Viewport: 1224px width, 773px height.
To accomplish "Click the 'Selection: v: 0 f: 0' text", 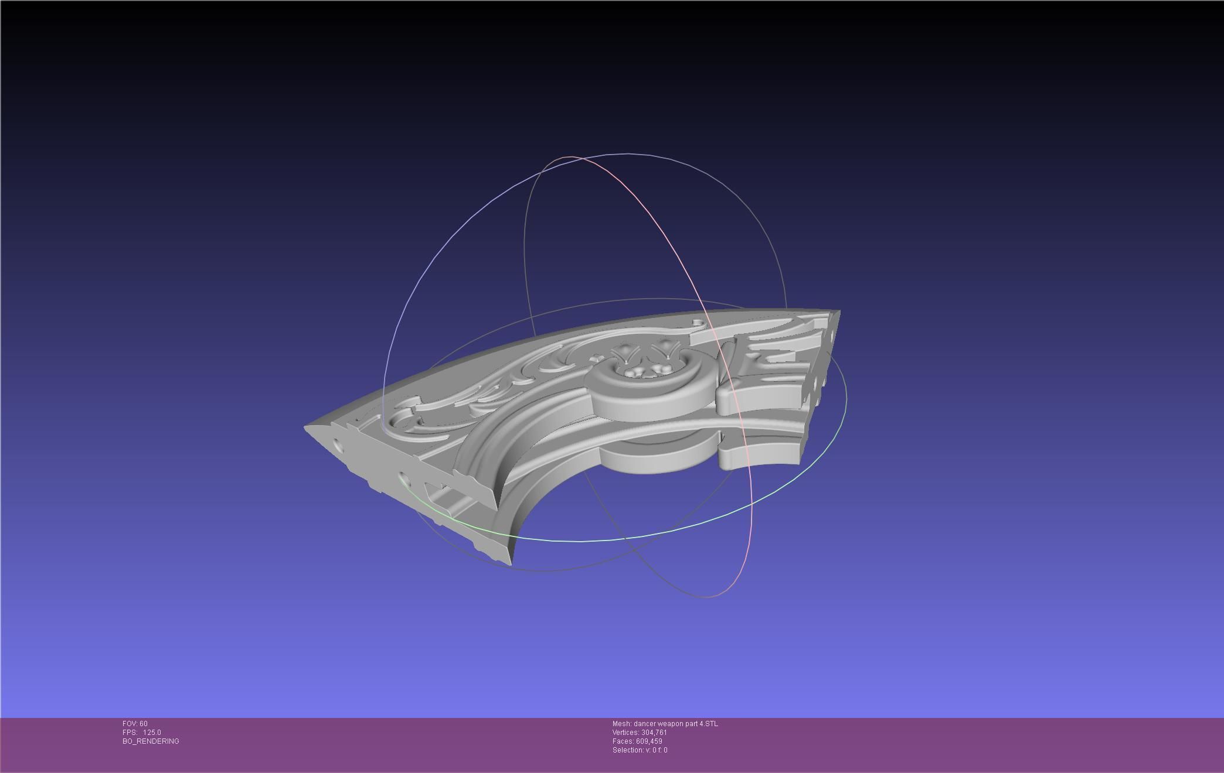I will (640, 750).
